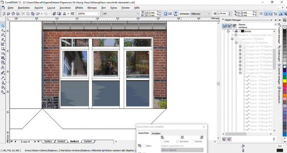Open the Anordnen menu
This screenshot has width=287, height=153.
[65, 8]
